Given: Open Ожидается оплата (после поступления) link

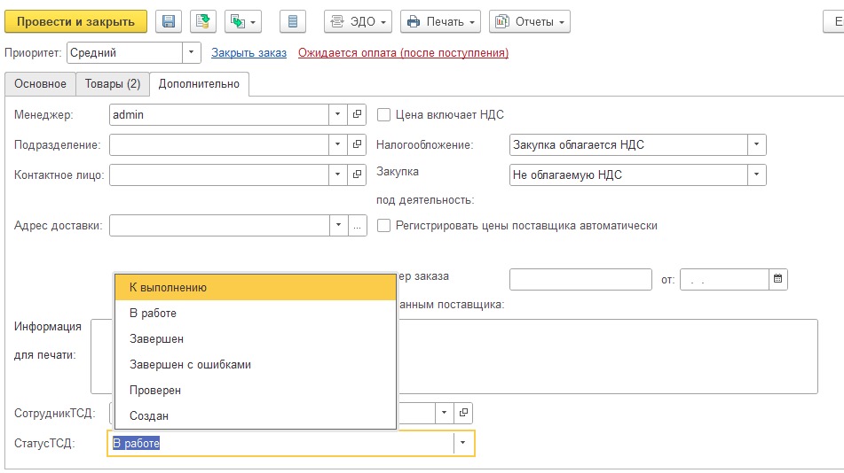Looking at the screenshot, I should (403, 52).
